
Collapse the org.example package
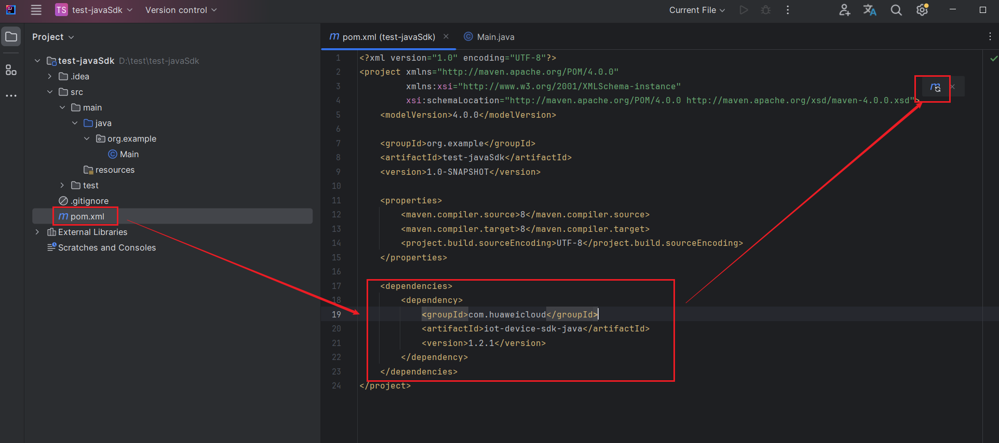click(87, 139)
